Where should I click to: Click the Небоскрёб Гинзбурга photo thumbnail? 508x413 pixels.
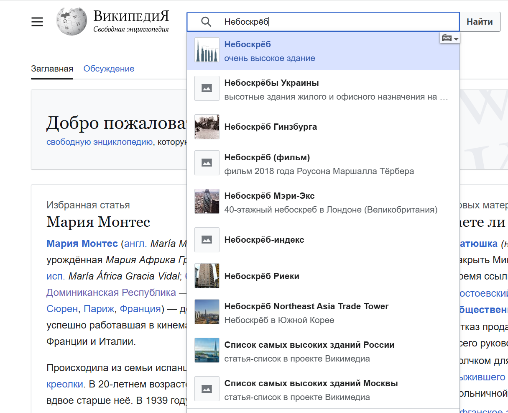click(207, 127)
